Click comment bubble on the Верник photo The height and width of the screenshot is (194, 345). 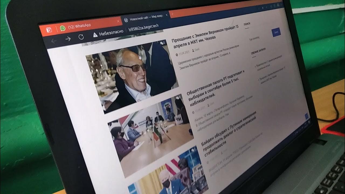click(x=163, y=43)
